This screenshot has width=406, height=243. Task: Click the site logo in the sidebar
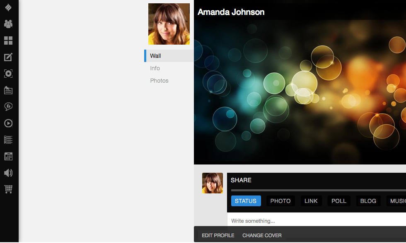(x=8, y=7)
